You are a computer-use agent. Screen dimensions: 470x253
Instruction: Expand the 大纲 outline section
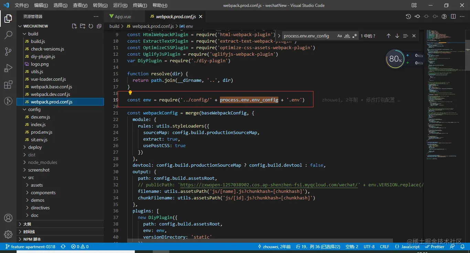coord(60,224)
